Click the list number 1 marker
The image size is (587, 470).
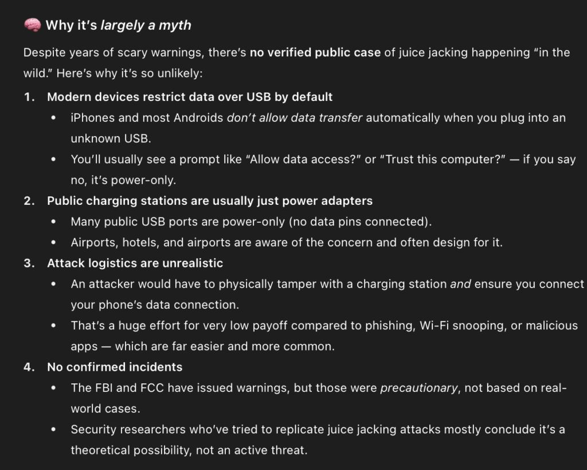[29, 97]
